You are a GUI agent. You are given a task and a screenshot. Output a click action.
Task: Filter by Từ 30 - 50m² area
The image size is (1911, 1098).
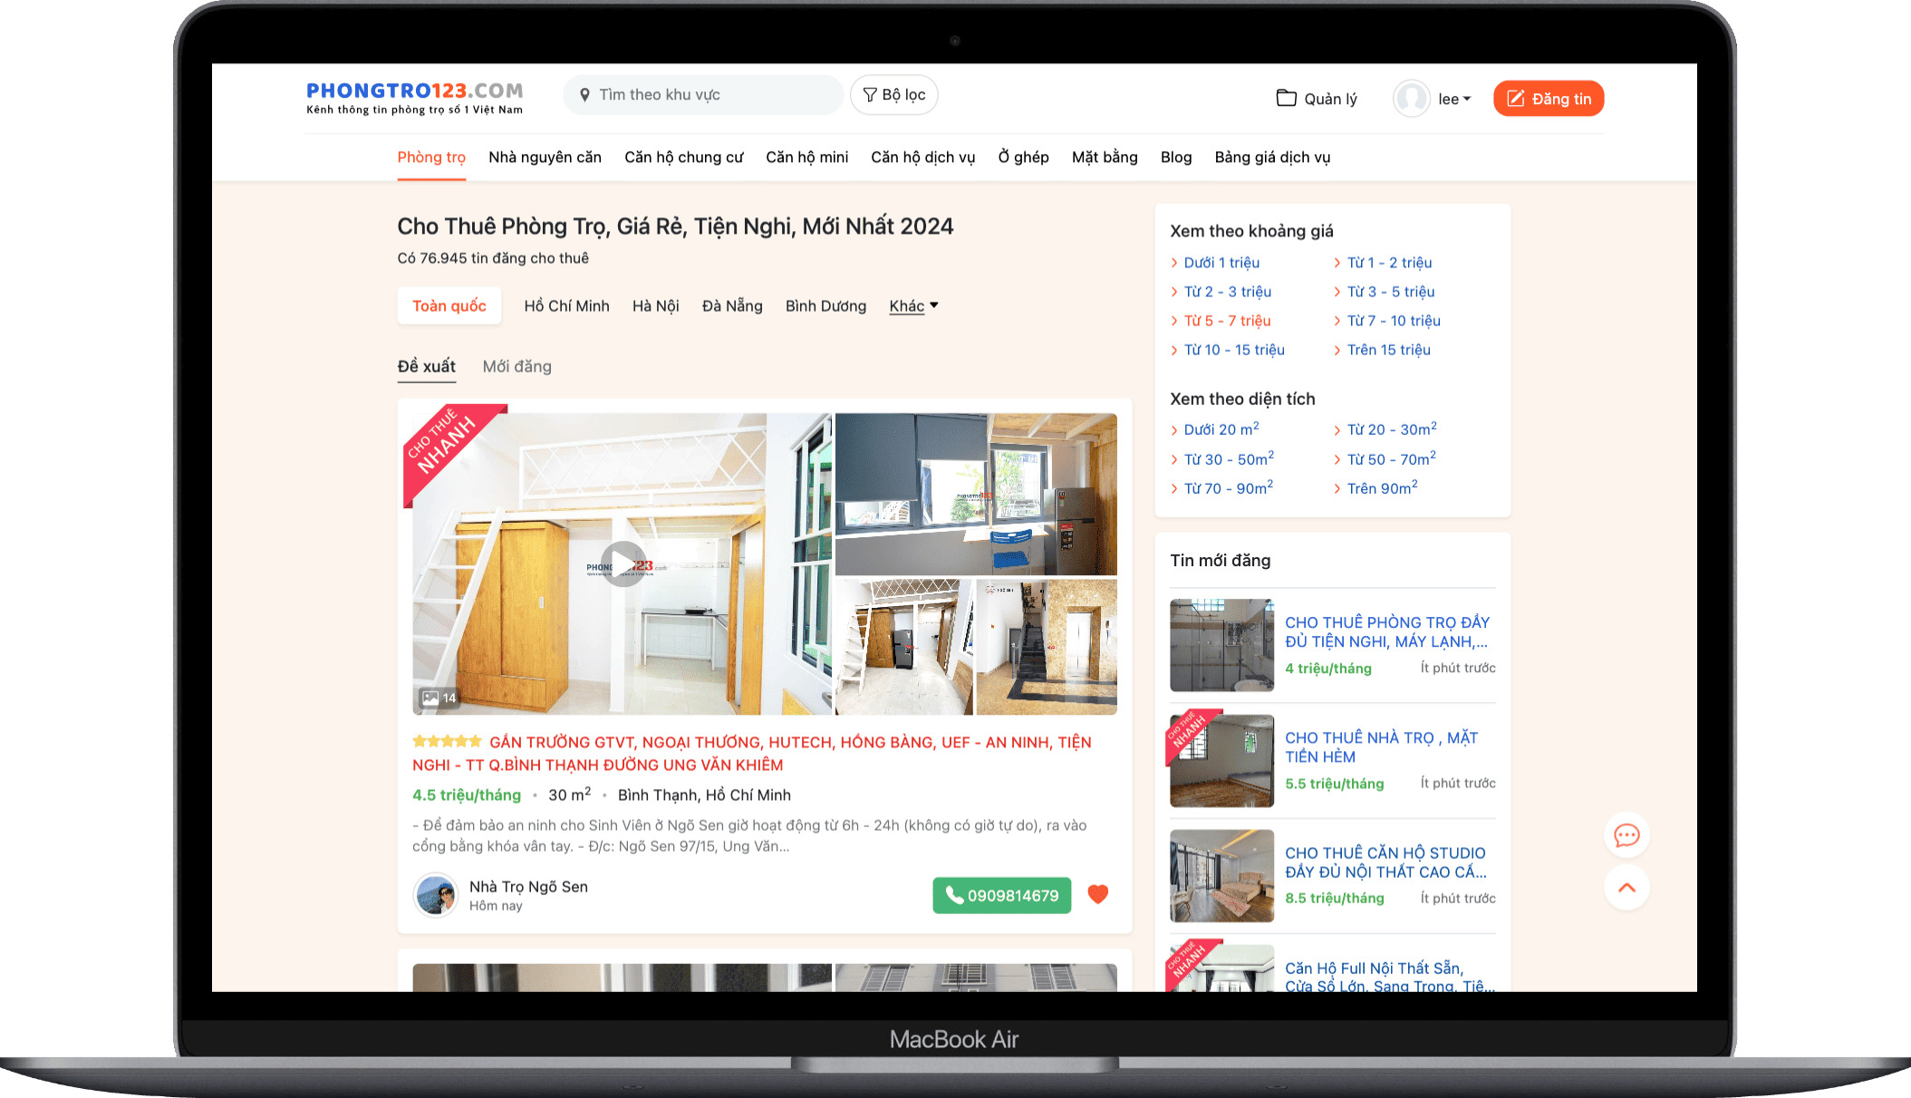[x=1228, y=459]
